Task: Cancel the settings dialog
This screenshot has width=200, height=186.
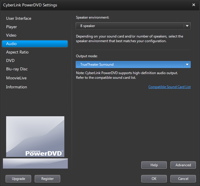Action: (183, 179)
